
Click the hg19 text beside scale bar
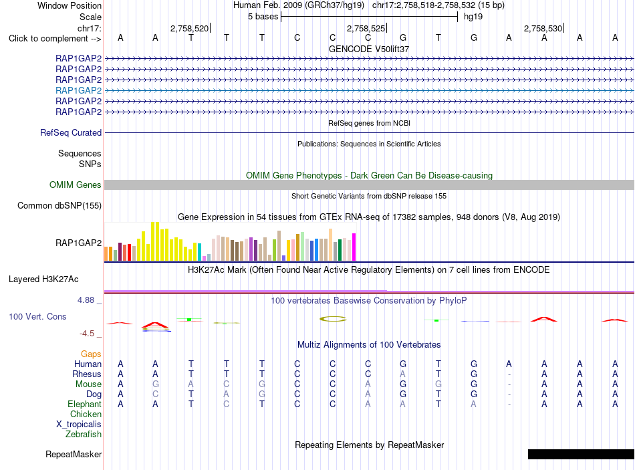pyautogui.click(x=473, y=17)
